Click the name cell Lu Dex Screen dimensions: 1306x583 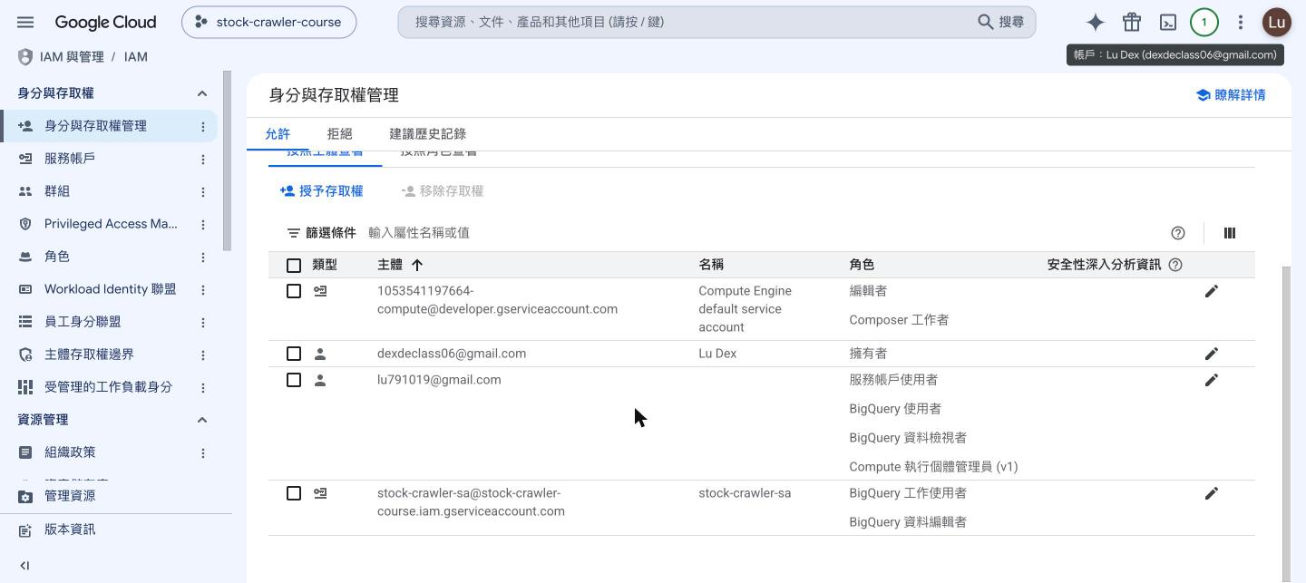717,354
